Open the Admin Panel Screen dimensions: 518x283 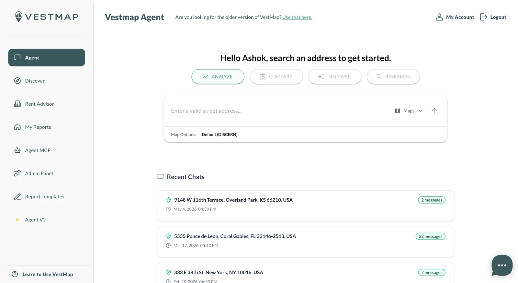pyautogui.click(x=47, y=173)
